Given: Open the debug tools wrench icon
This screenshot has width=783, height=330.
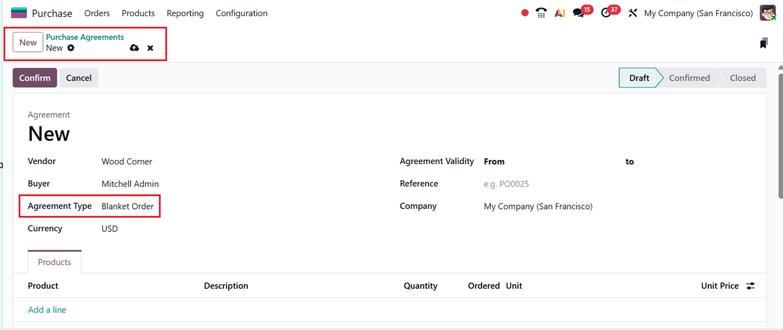Looking at the screenshot, I should coord(633,13).
